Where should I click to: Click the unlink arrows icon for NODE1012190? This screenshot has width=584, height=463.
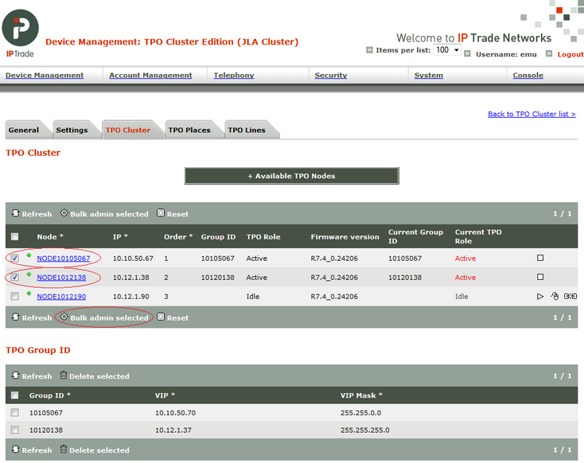[570, 297]
